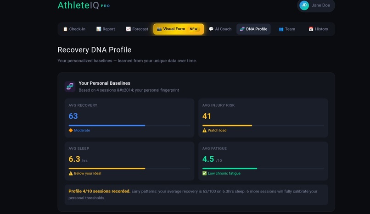Image resolution: width=370 pixels, height=214 pixels.
Task: Select the DNA Profile tab
Action: 253,29
